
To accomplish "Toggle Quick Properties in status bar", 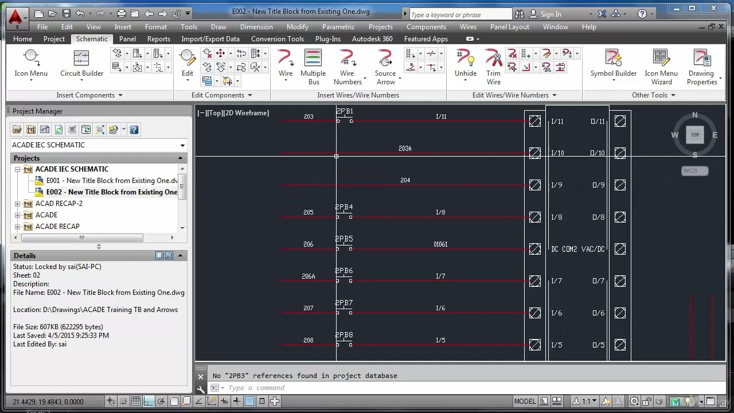I will 262,402.
